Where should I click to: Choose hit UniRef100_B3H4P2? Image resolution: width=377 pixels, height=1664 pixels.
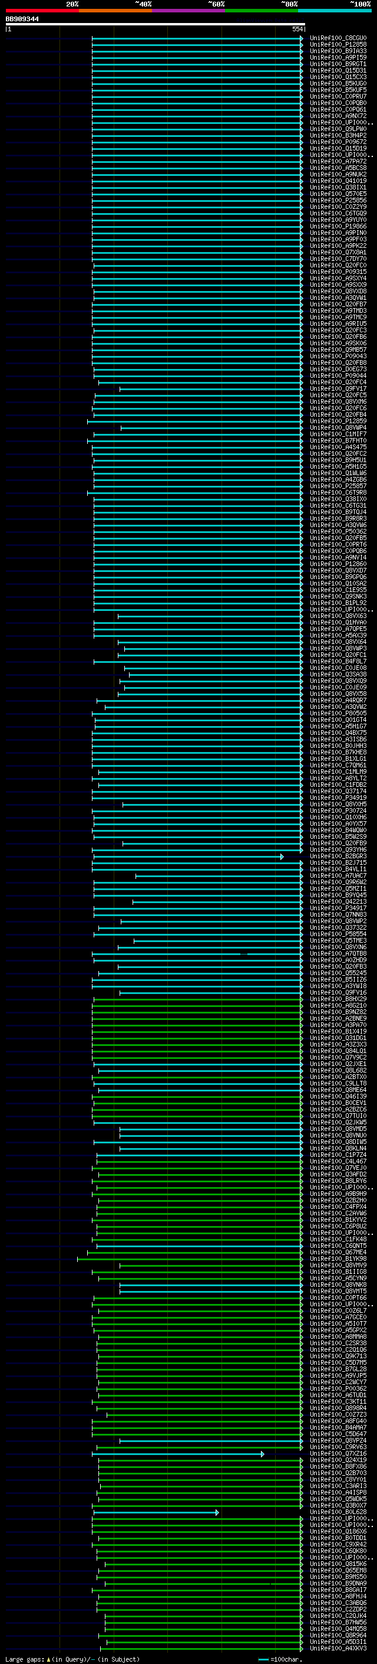[x=338, y=136]
